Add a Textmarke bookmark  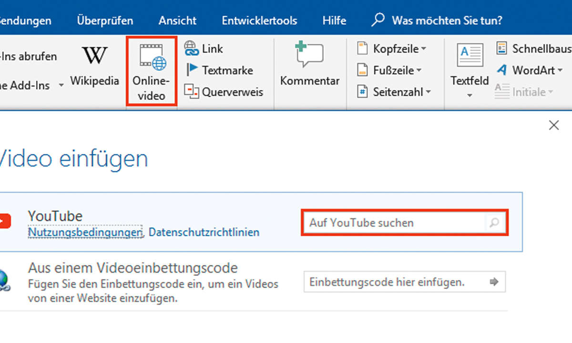[x=219, y=70]
